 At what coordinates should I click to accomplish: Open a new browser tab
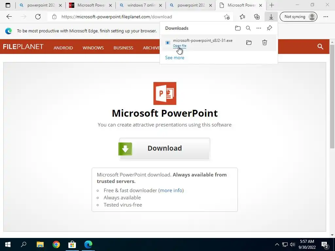272,5
